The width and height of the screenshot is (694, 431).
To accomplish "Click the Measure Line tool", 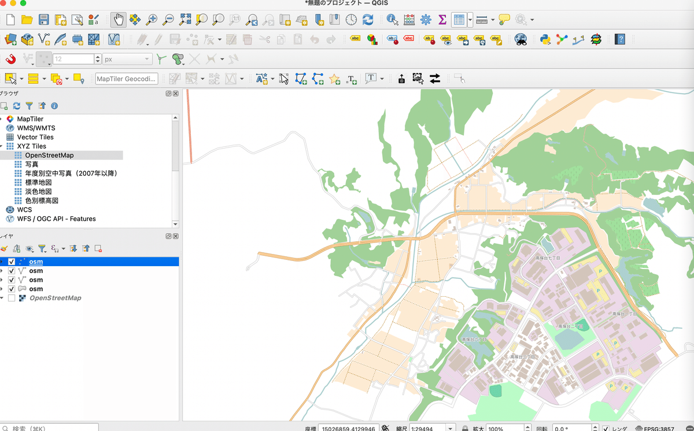I will coord(482,20).
